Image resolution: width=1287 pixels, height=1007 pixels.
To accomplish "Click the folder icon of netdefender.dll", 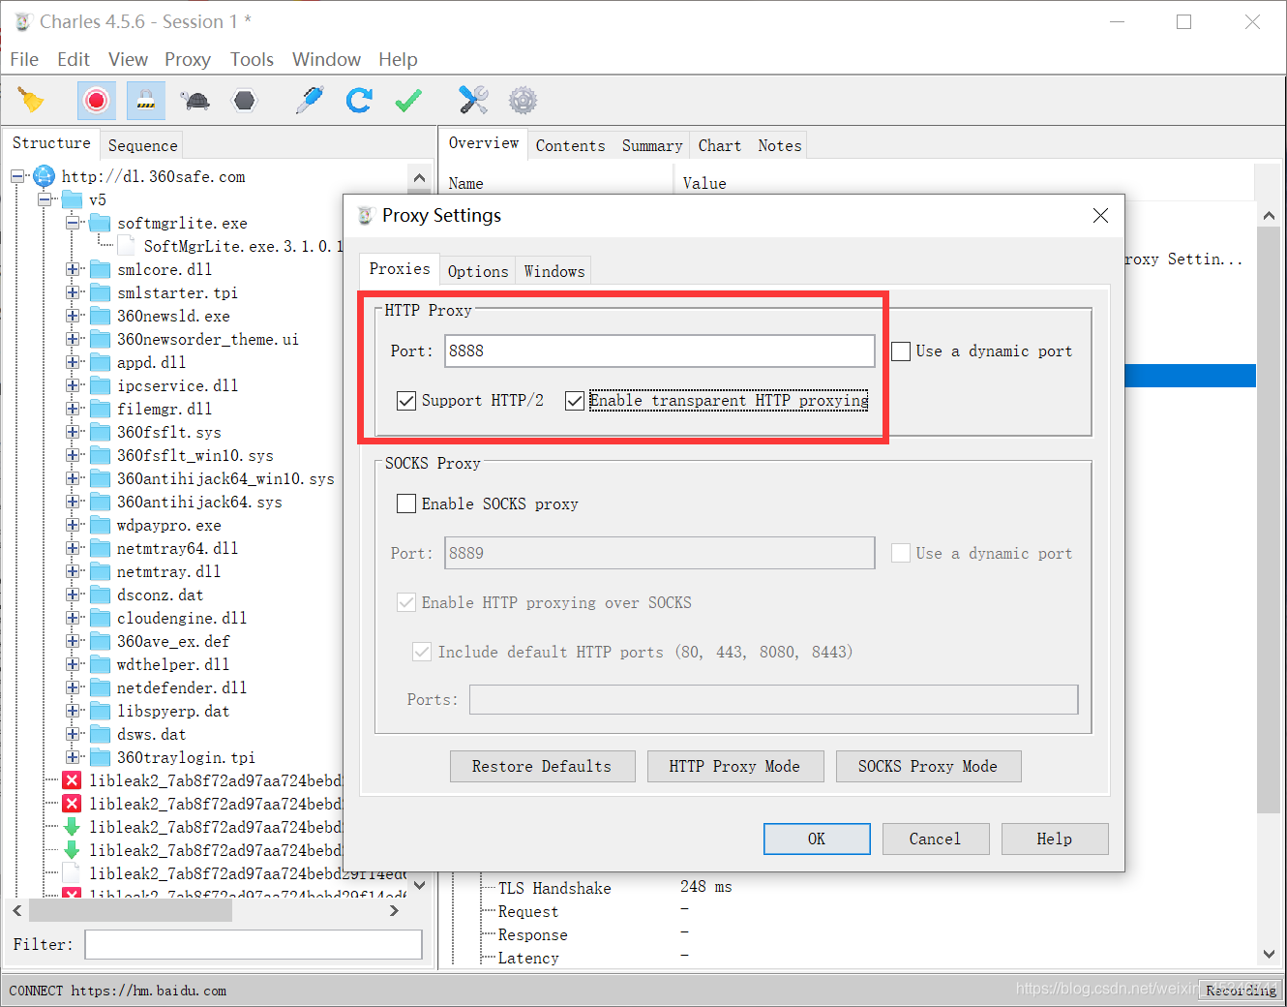I will (101, 687).
